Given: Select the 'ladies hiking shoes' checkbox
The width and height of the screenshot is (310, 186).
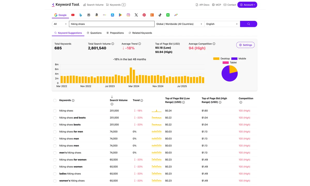Looking at the screenshot, I should (x=55, y=174).
